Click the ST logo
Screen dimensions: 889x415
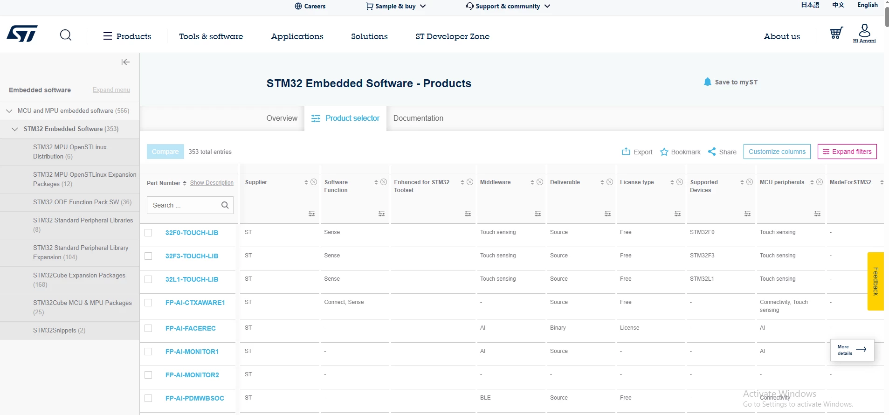point(22,34)
